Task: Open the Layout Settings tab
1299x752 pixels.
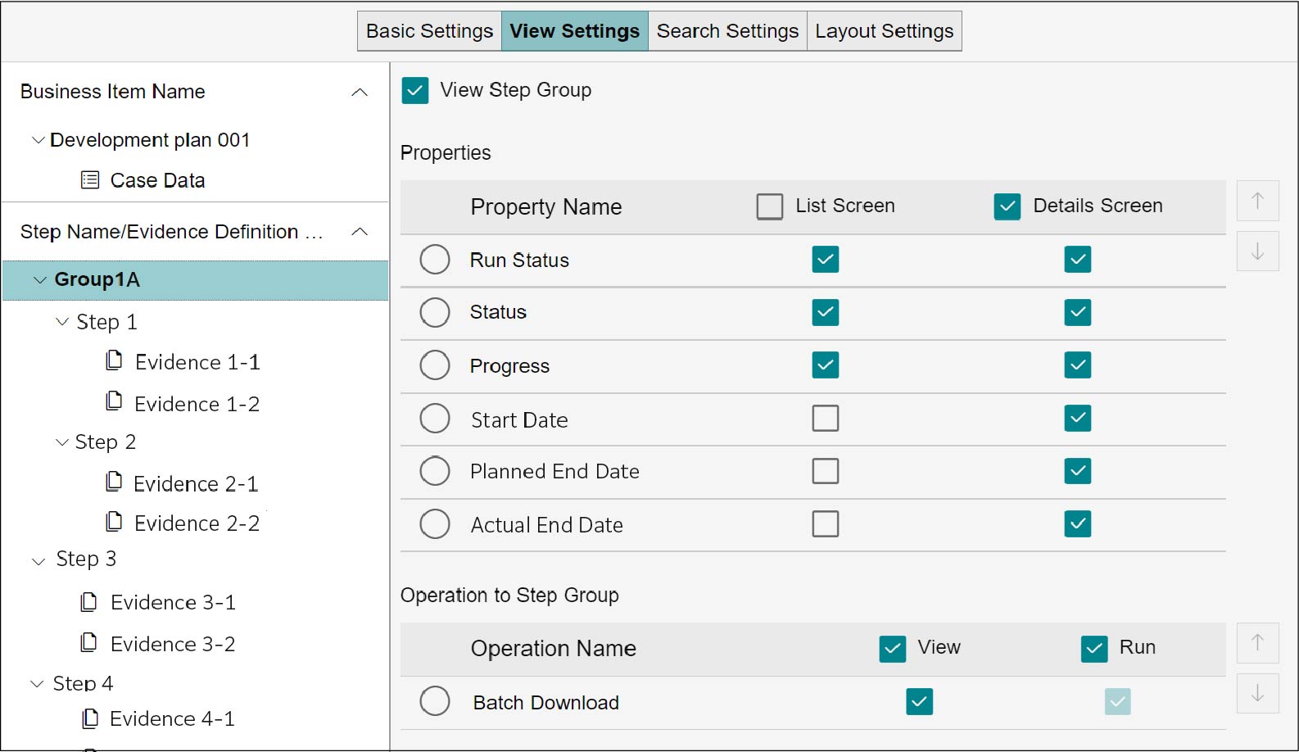Action: 884,31
